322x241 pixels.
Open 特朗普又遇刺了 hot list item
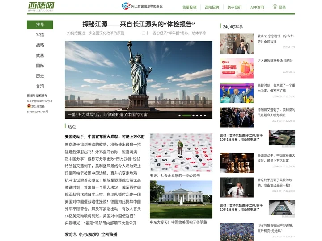coord(103,166)
